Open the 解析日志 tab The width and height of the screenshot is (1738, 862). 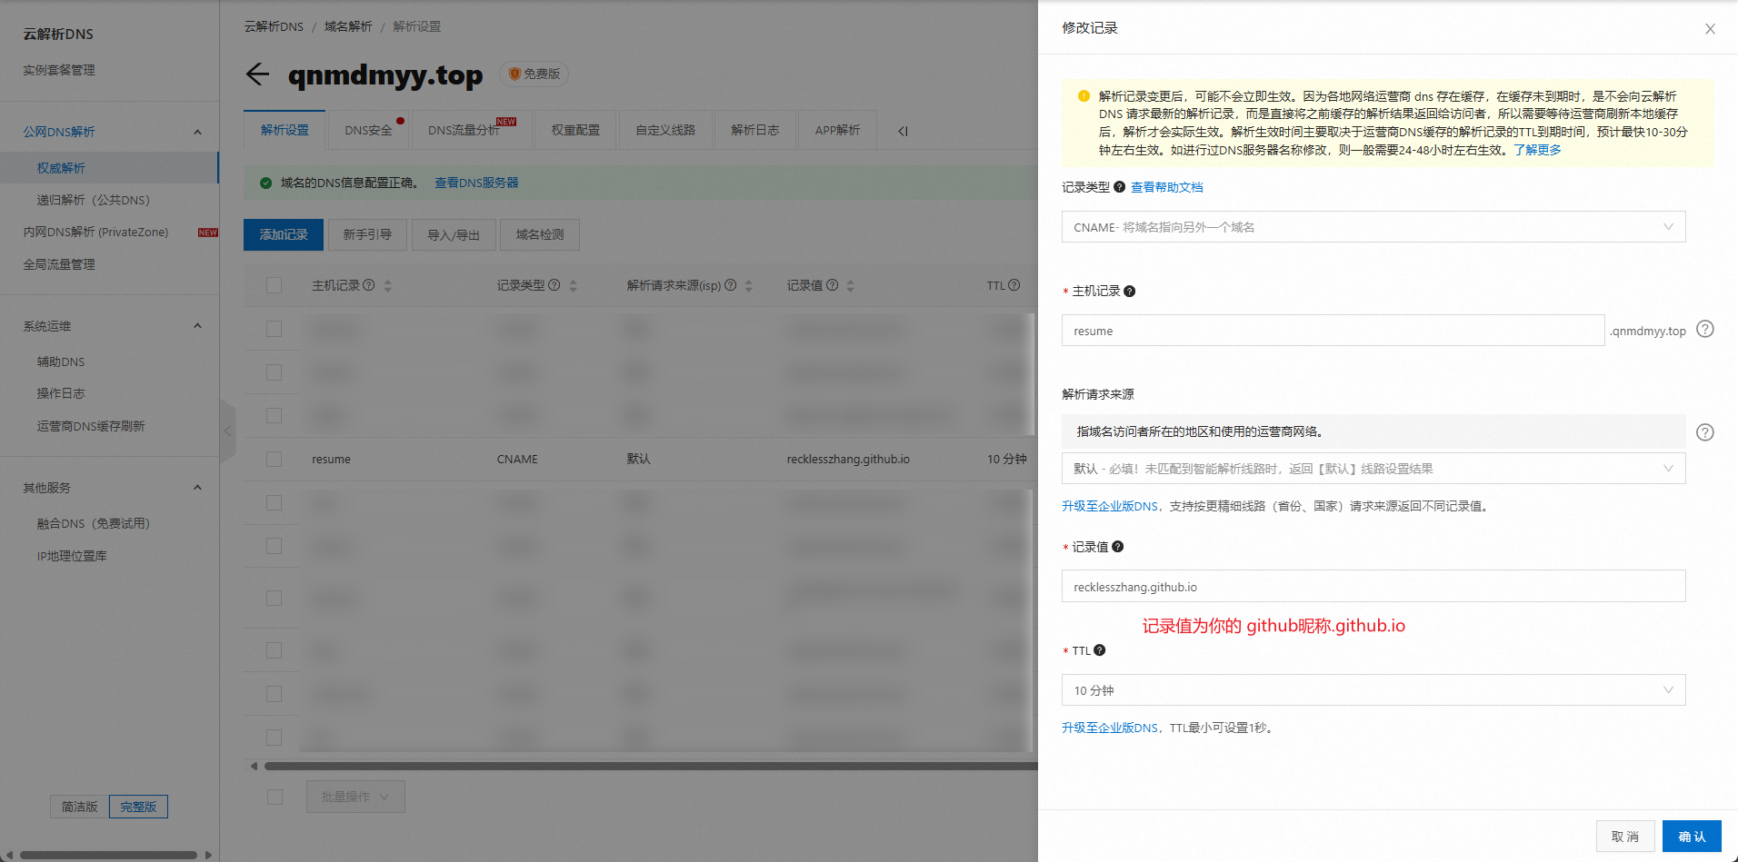754,131
